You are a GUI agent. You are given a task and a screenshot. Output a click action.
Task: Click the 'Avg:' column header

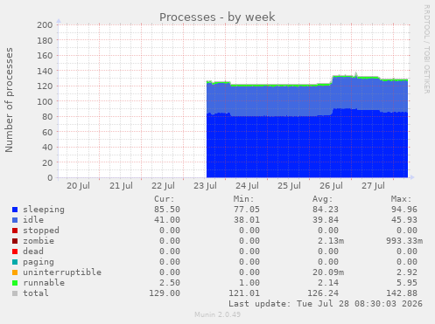323,199
